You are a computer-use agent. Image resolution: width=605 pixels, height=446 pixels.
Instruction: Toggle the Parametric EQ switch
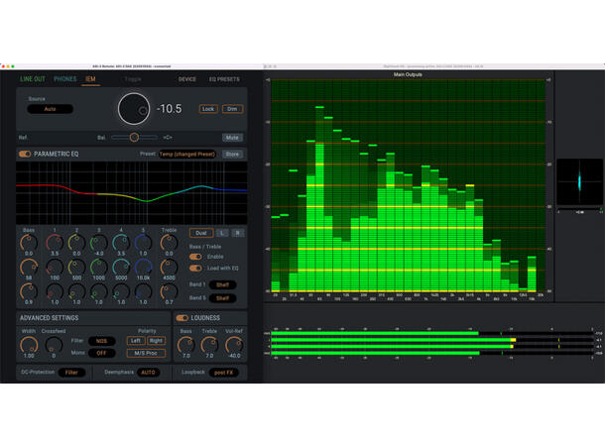[x=25, y=154]
